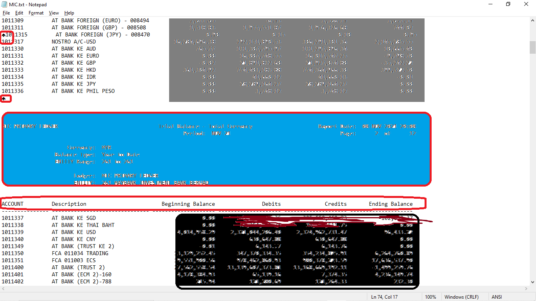Viewport: 536px width, 301px height.
Task: Open the File menu
Action: pos(6,13)
